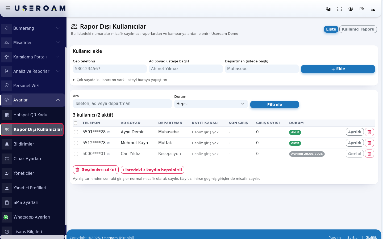The height and width of the screenshot is (239, 383).
Task: Click the panel layout icon in header
Action: (373, 9)
